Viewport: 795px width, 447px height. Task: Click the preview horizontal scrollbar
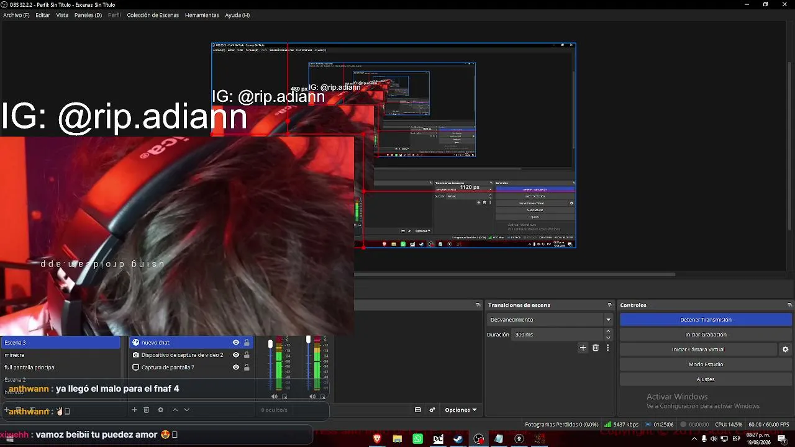pyautogui.click(x=514, y=274)
